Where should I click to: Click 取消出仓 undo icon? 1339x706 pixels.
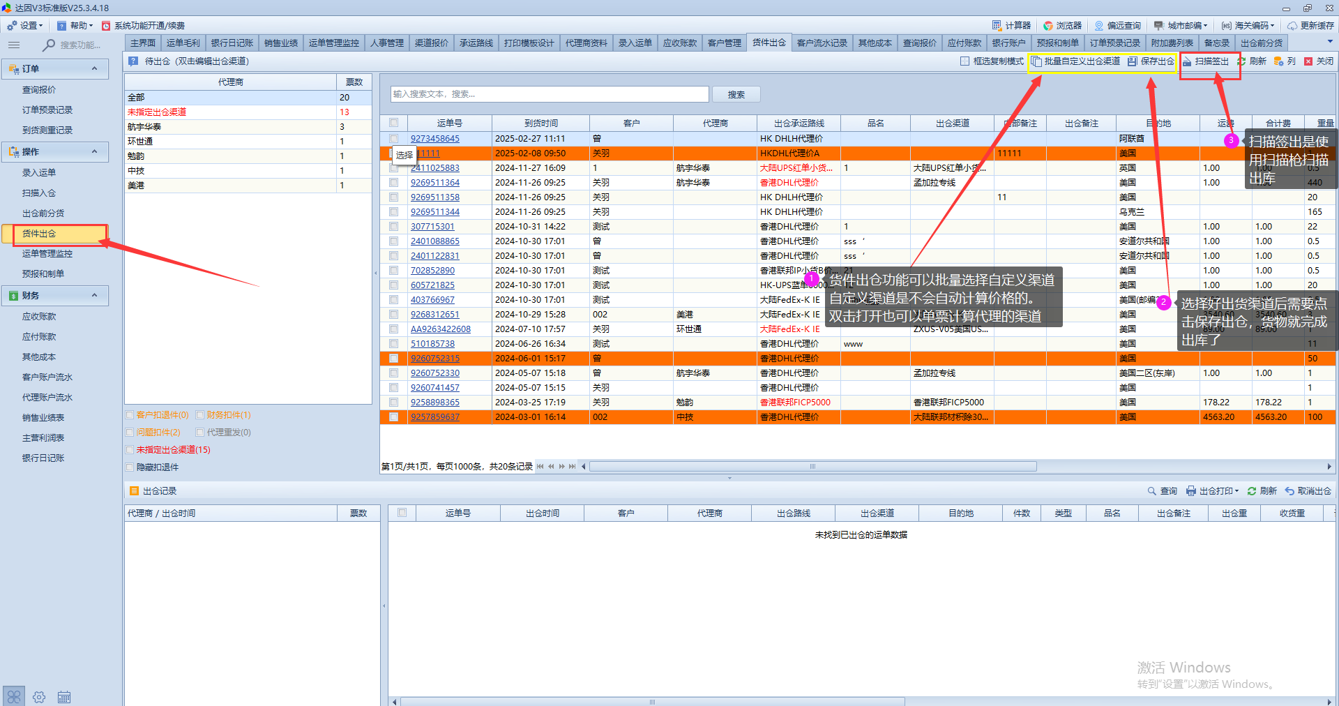click(1289, 491)
